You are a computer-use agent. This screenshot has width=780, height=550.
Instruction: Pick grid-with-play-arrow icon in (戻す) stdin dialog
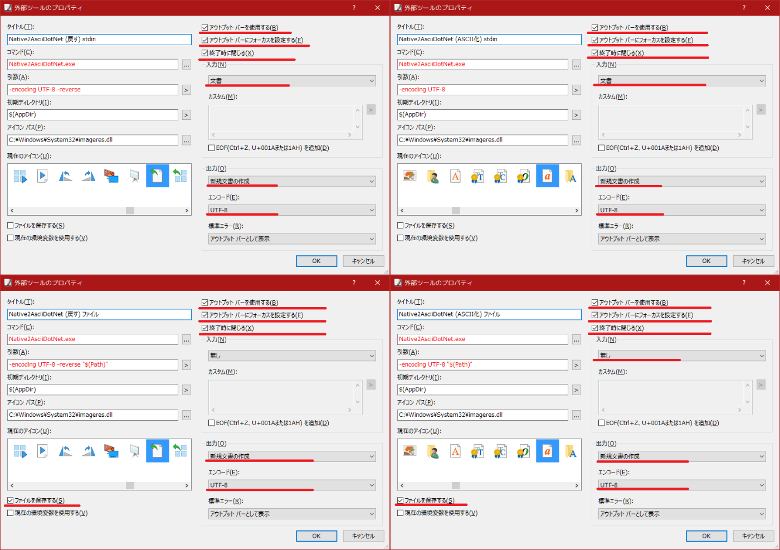[20, 177]
